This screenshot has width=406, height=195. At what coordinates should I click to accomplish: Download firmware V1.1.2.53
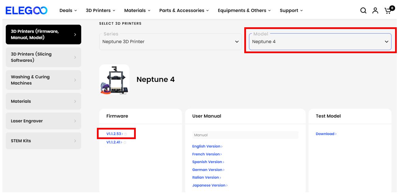click(x=114, y=134)
